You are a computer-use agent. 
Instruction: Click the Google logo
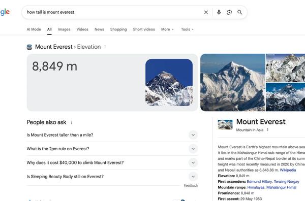pos(5,12)
